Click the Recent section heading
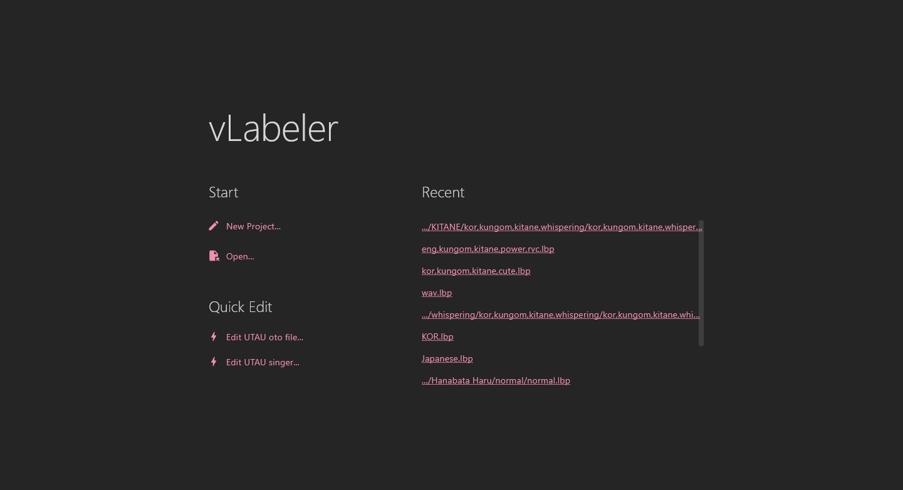903x490 pixels. (443, 192)
